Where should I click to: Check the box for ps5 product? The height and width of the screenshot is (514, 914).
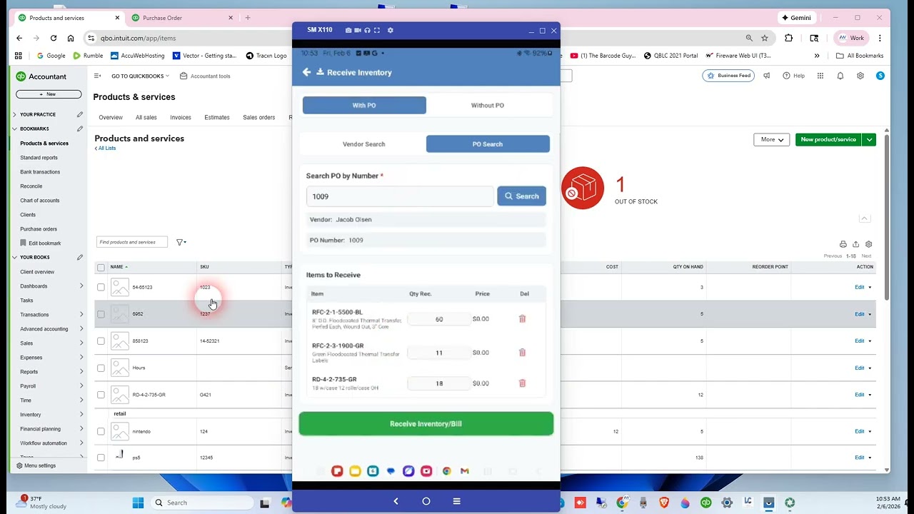click(101, 458)
